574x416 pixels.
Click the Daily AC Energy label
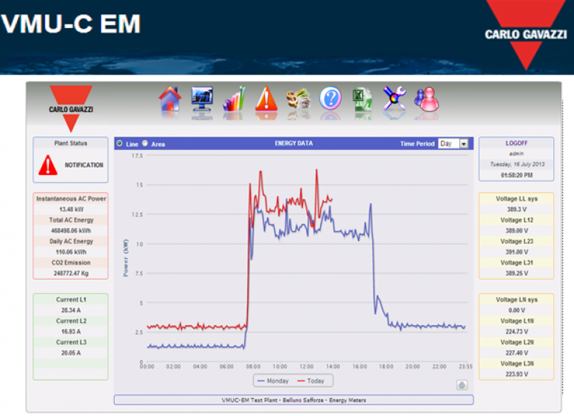[71, 241]
